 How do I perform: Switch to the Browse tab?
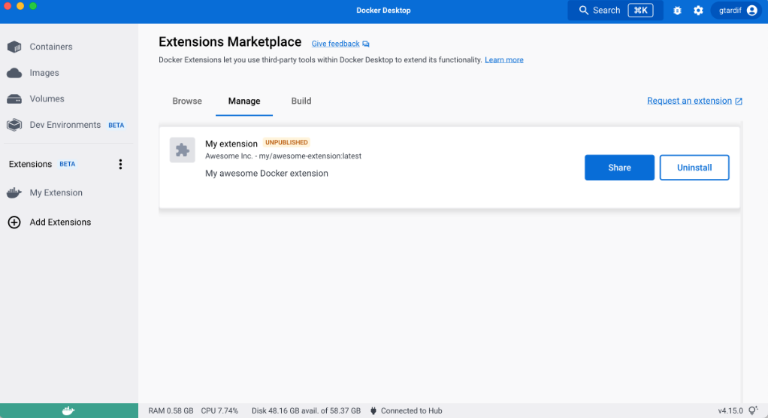[187, 101]
